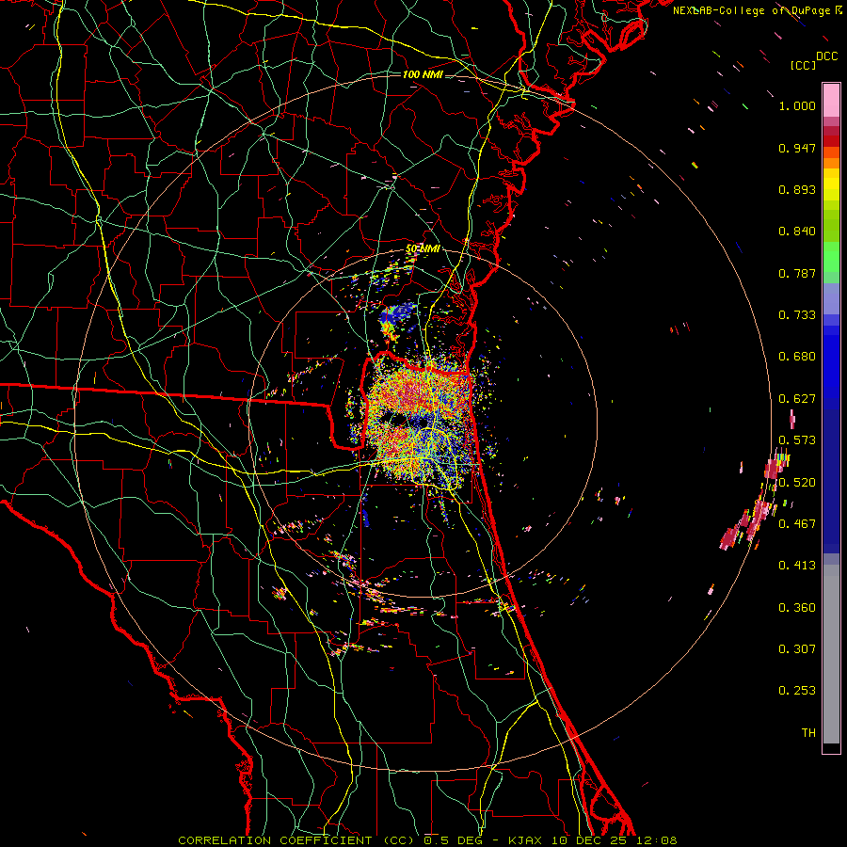Select the 0.627 legend value

[x=797, y=399]
